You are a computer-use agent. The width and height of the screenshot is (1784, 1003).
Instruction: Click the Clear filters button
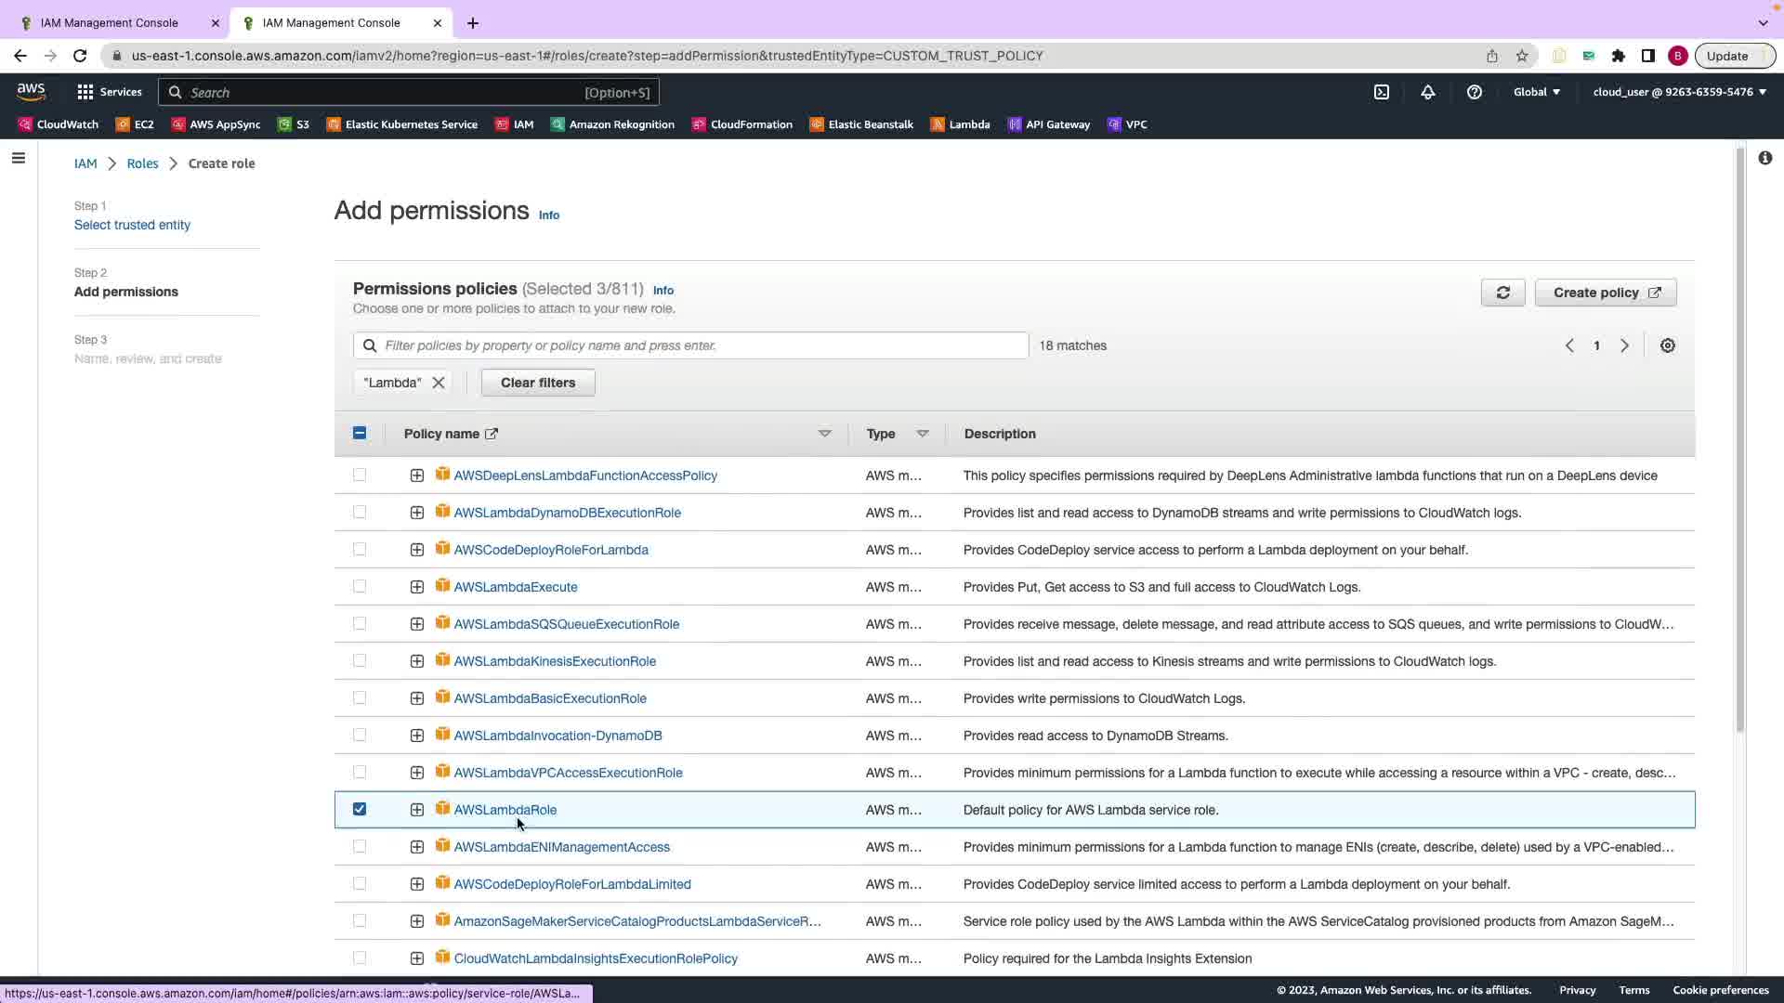538,383
